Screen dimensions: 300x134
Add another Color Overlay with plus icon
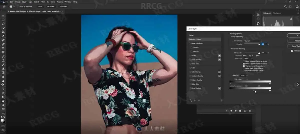(219, 72)
